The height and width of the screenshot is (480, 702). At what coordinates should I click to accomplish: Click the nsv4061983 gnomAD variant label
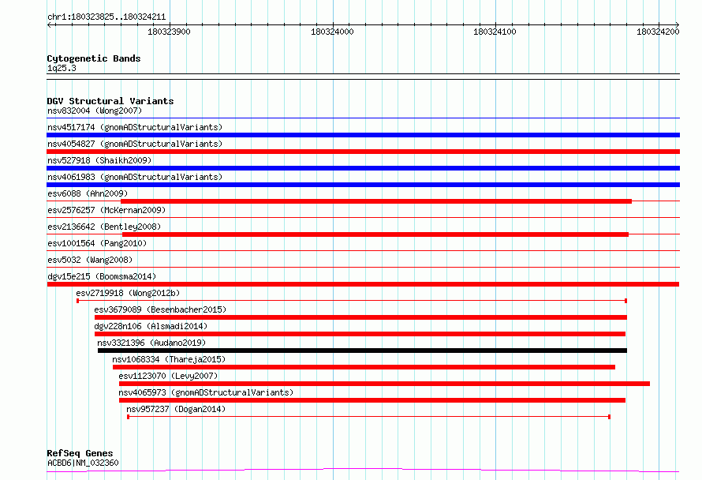coord(135,177)
